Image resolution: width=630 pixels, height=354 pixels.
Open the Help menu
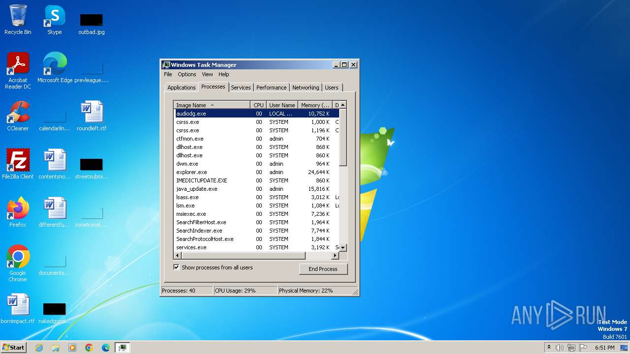224,74
